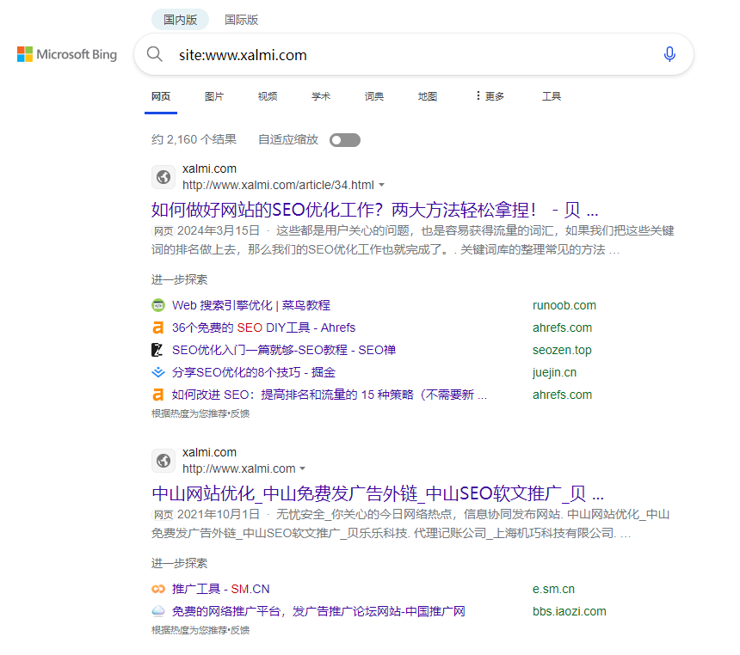This screenshot has height=655, width=740.
Task: Click the 约 2,160 个结果 count text
Action: (x=194, y=139)
